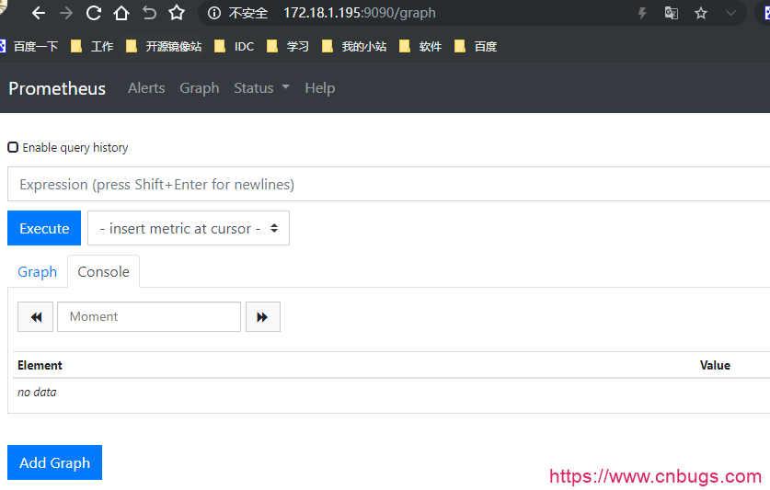Enable query history checkbox
The height and width of the screenshot is (490, 770).
(x=13, y=147)
